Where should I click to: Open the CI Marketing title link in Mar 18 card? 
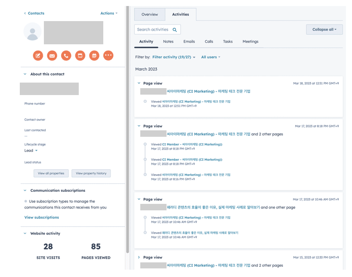tap(209, 91)
